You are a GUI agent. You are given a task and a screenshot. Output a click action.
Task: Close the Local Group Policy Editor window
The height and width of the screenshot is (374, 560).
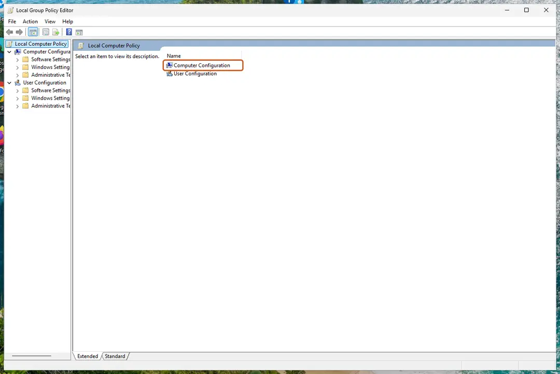546,10
